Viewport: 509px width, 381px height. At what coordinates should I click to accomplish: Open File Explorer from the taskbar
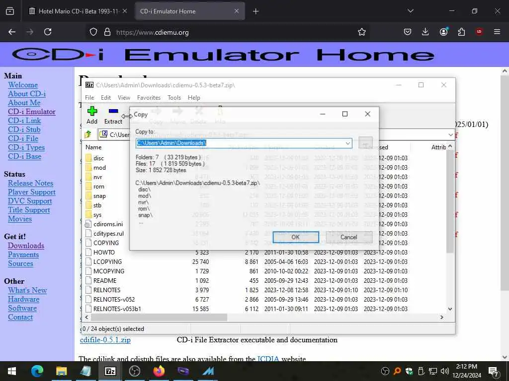[61, 371]
